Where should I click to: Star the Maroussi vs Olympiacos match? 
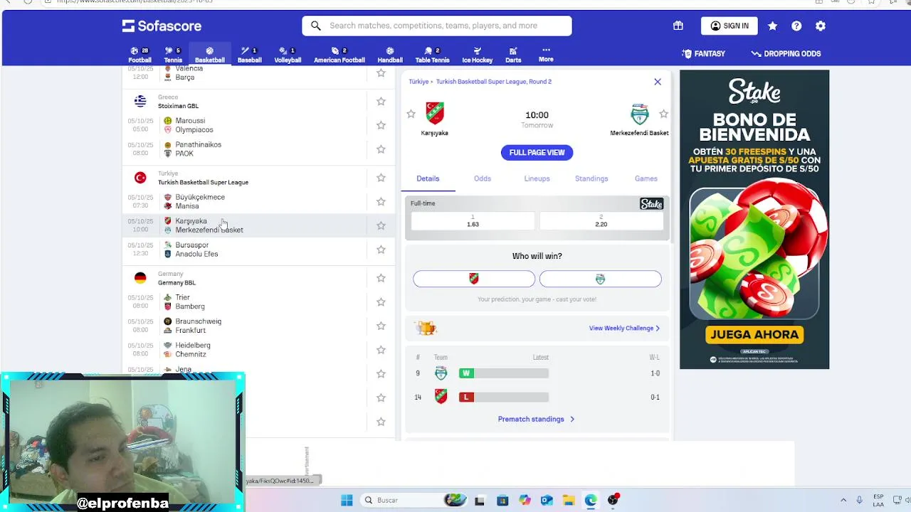(x=381, y=125)
